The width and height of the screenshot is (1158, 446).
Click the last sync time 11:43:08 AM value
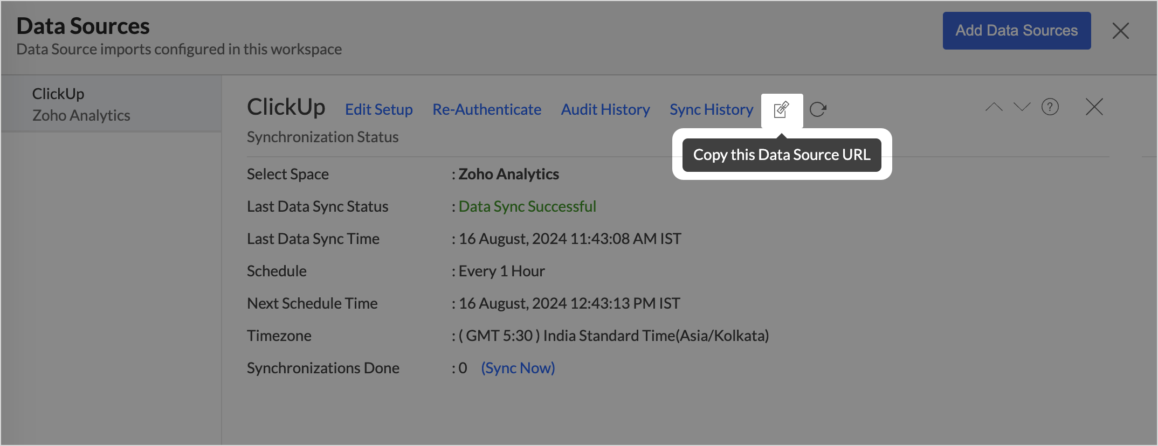[x=570, y=239]
